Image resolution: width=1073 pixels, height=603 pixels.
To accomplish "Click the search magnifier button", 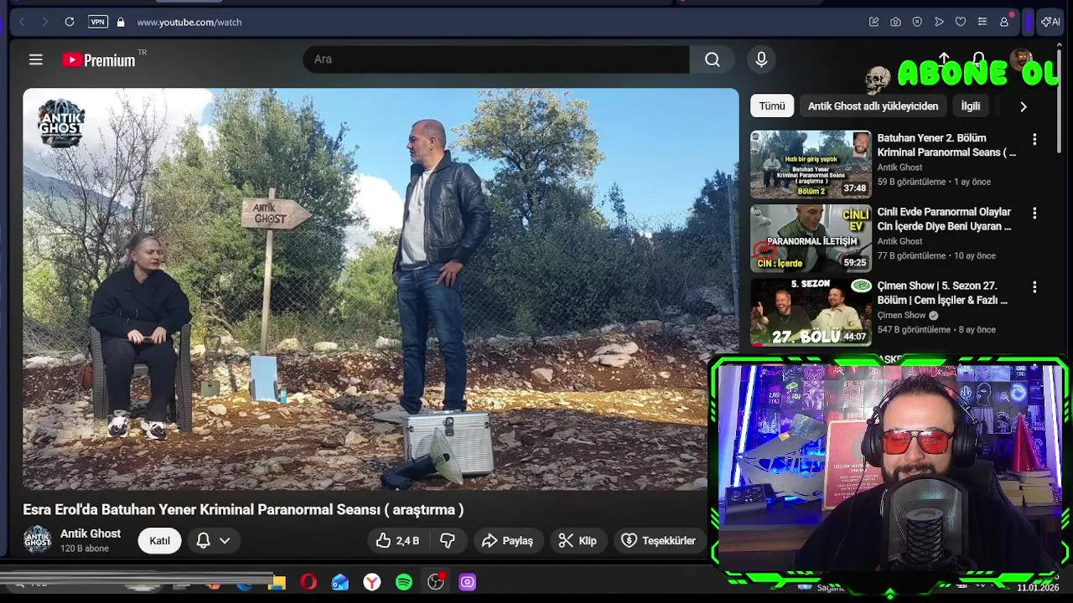I will point(713,59).
